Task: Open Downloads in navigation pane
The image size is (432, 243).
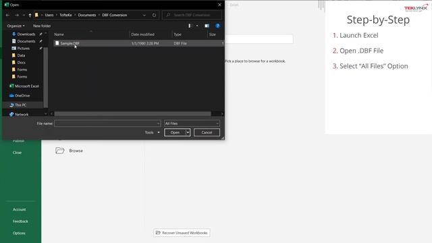Action: (x=26, y=34)
